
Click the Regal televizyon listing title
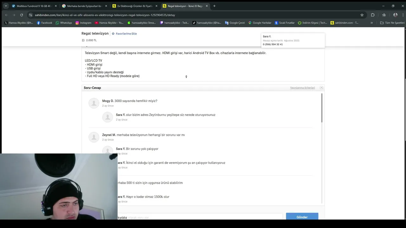coord(95,34)
